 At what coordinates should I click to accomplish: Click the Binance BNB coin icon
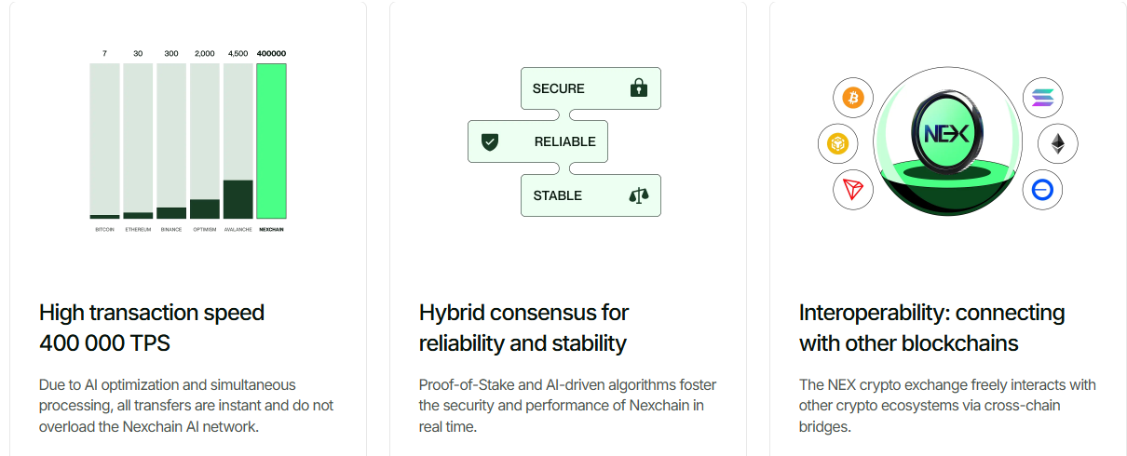836,144
